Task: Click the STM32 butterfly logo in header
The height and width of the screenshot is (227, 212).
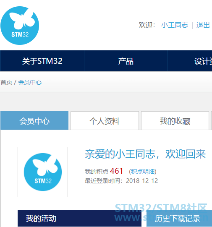Action: (x=20, y=26)
